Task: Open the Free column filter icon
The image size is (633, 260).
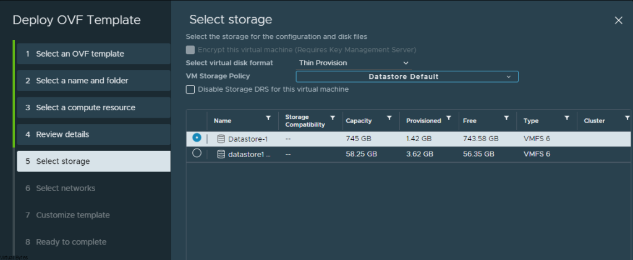Action: (506, 118)
